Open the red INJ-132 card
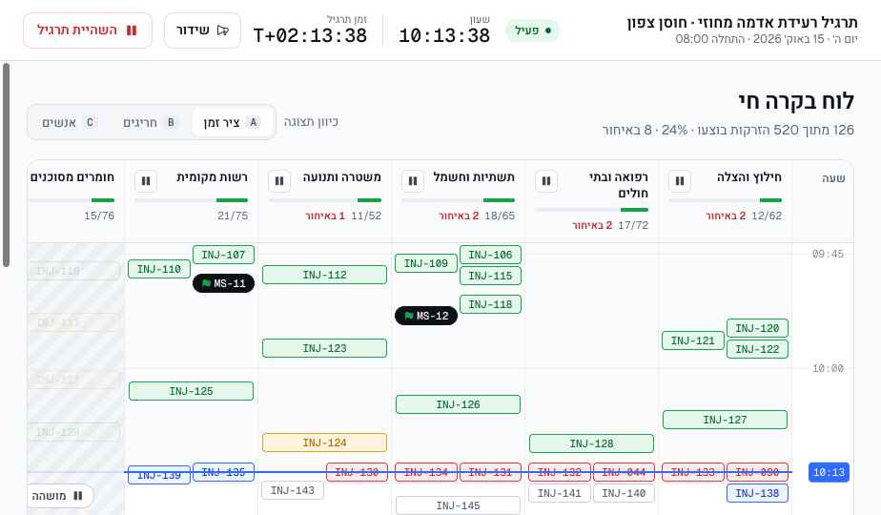881x515 pixels. click(x=559, y=472)
